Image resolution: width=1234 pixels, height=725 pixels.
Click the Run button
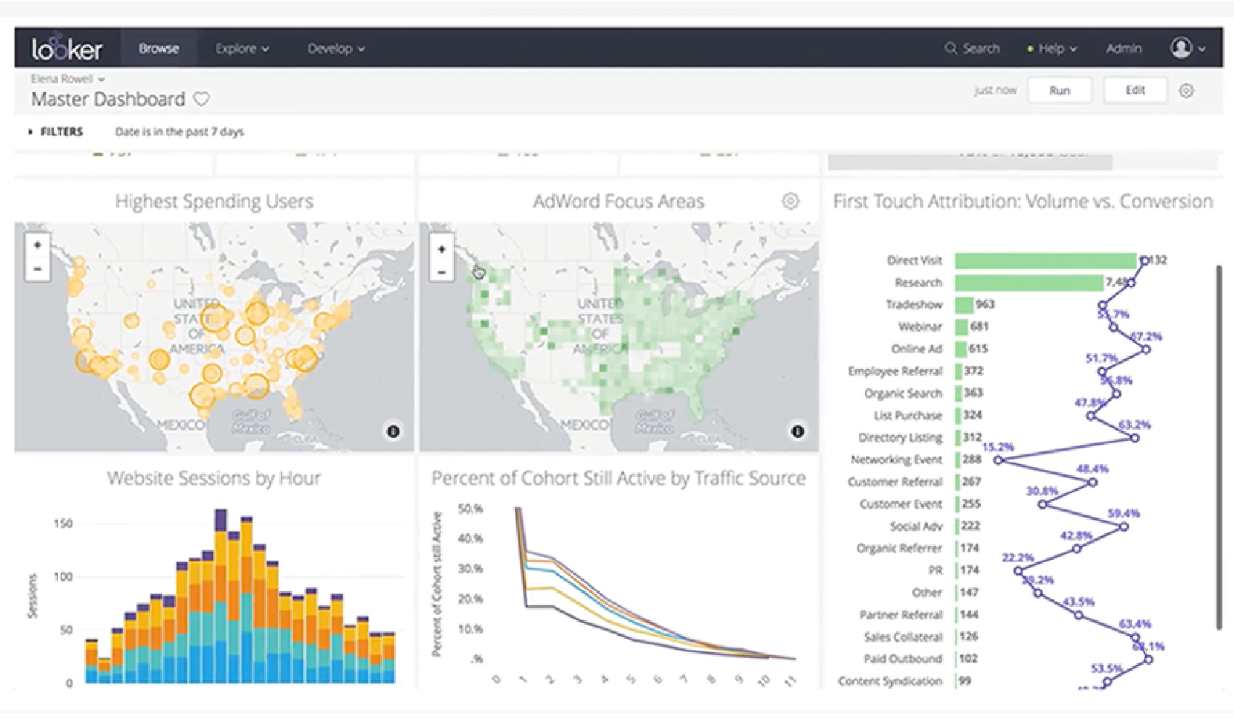click(1059, 90)
